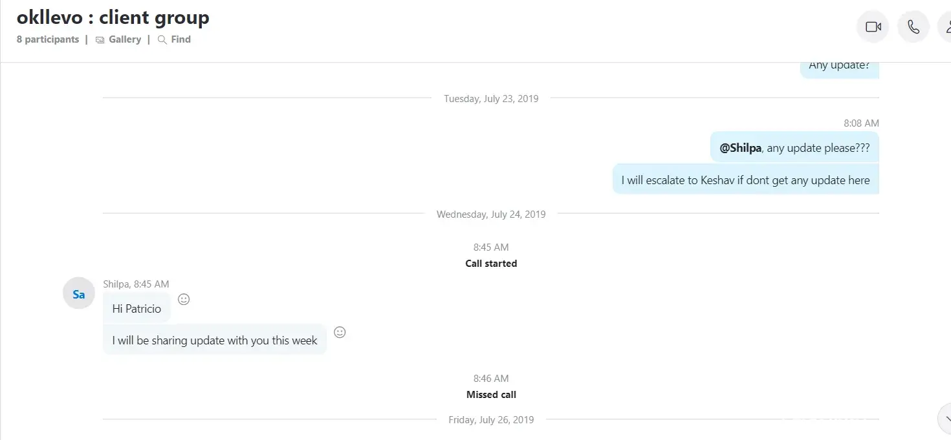
Task: Show the 8 participants list
Action: [x=48, y=39]
